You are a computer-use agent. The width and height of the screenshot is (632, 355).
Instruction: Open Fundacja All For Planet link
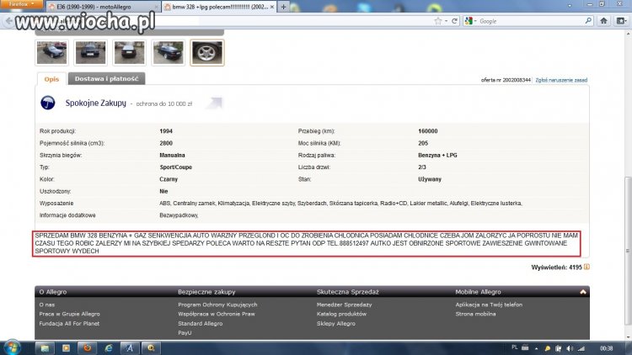[x=69, y=323]
